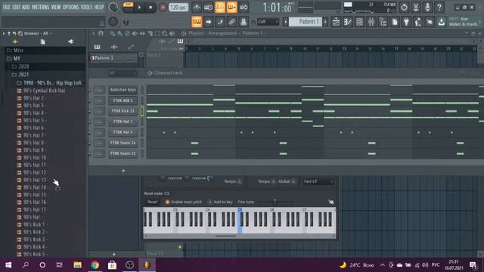
Task: Open the Playlist view icon
Action: [x=336, y=22]
